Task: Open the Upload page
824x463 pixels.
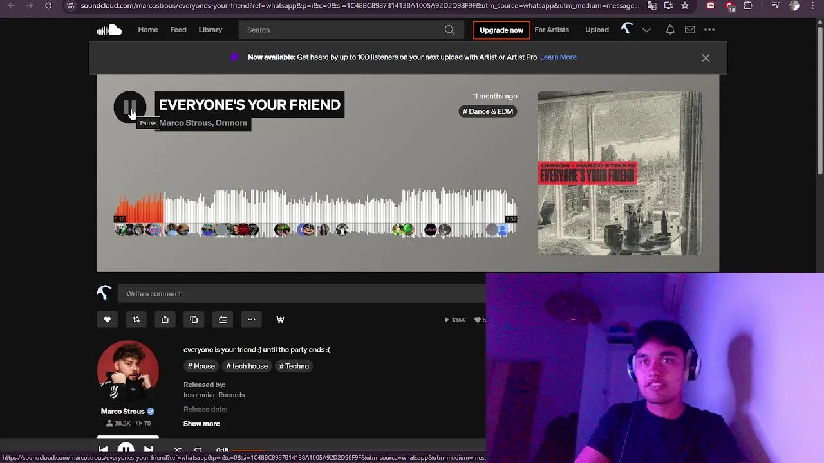Action: click(x=597, y=30)
